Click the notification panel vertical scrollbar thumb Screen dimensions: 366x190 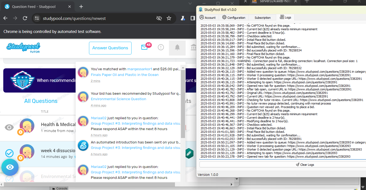coord(183,103)
